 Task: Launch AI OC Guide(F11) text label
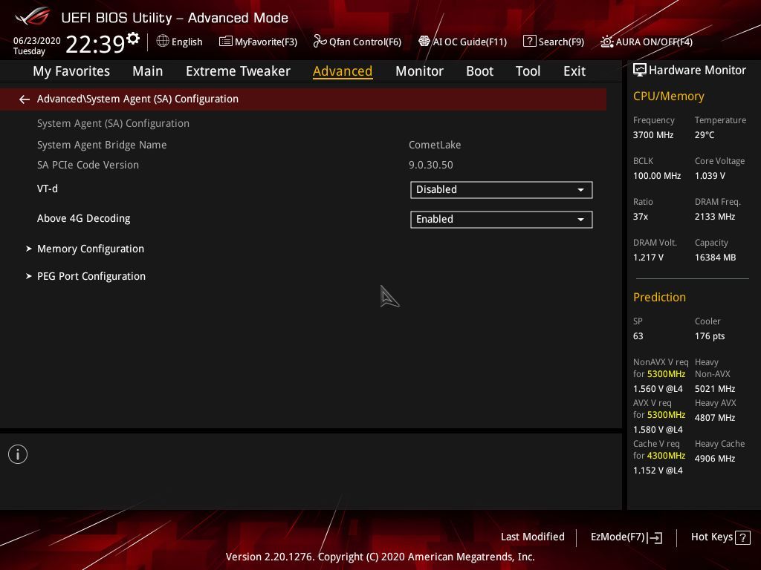pos(470,42)
